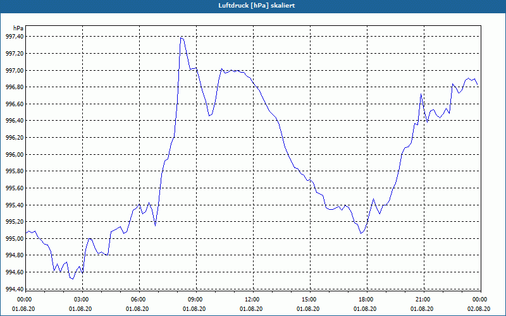Click the 'Luftdruck [hPa] skaliert' chart title
Screen dimensions: 506x316
pyautogui.click(x=256, y=6)
